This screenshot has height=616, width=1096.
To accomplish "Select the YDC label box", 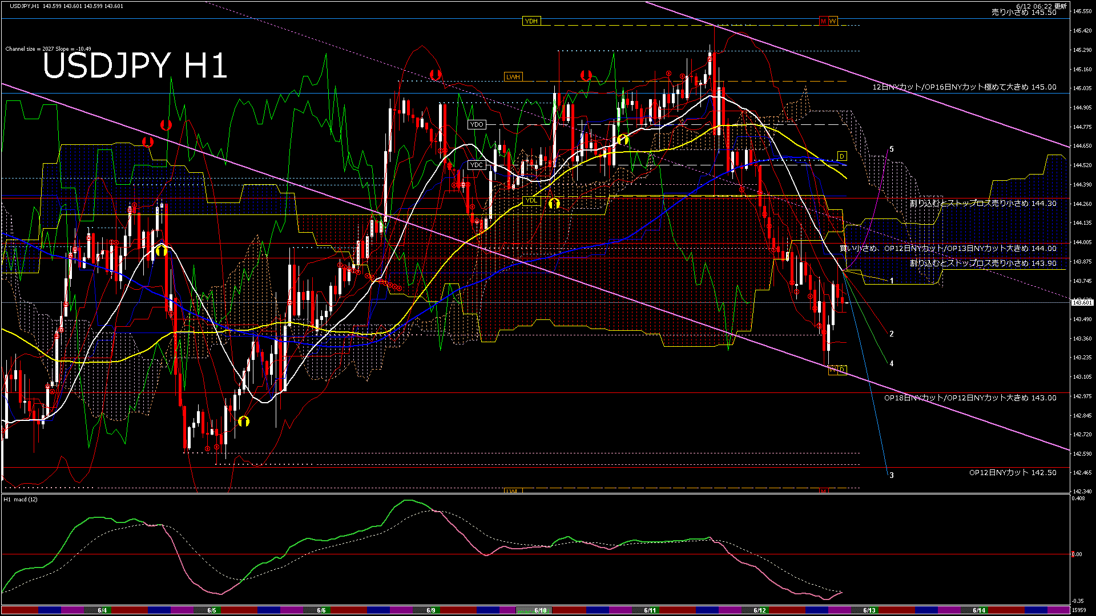I will [476, 165].
